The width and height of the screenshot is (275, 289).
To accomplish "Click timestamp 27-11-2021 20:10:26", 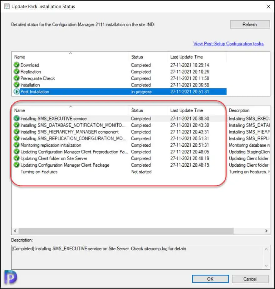I will [190, 71].
